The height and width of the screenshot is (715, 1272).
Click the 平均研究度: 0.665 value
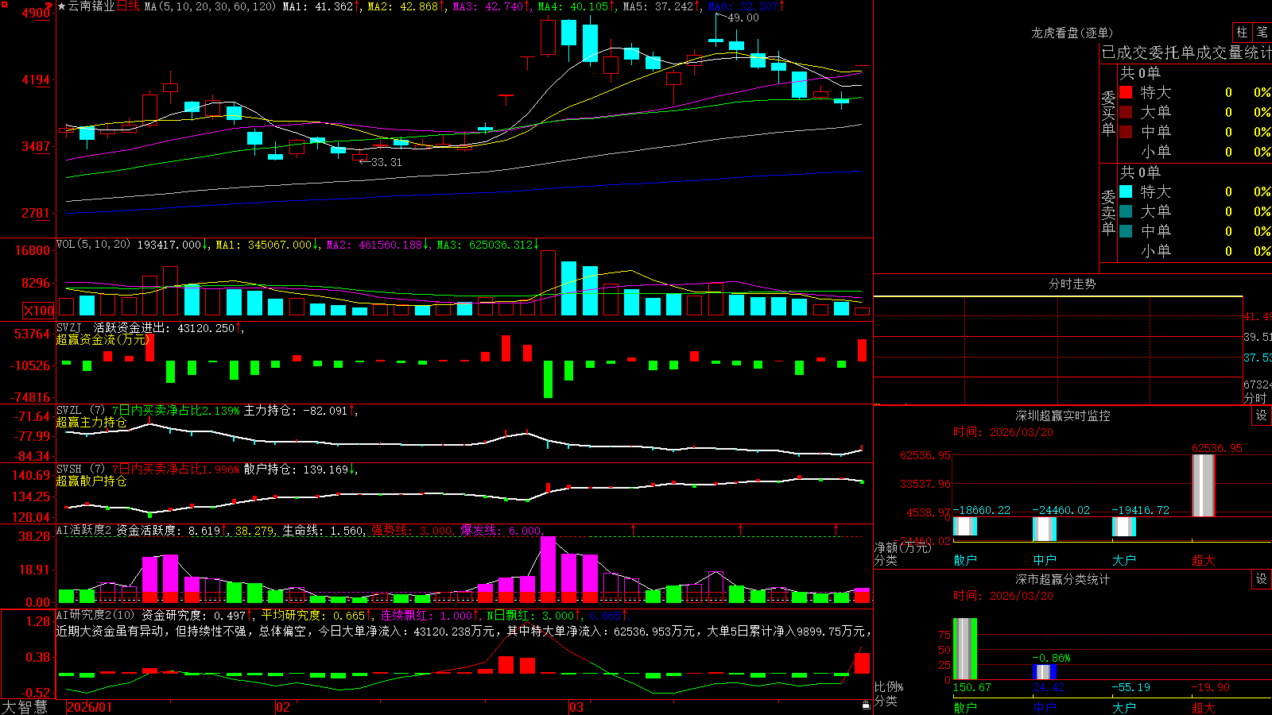313,615
